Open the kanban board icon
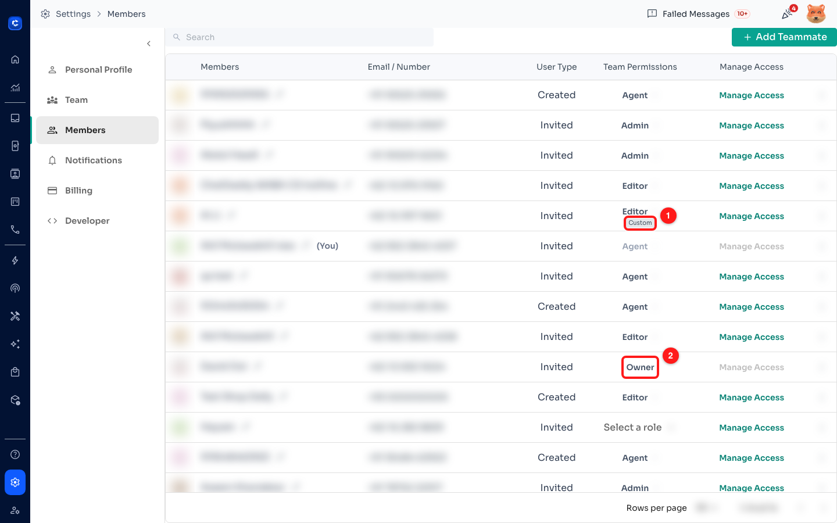 click(15, 202)
